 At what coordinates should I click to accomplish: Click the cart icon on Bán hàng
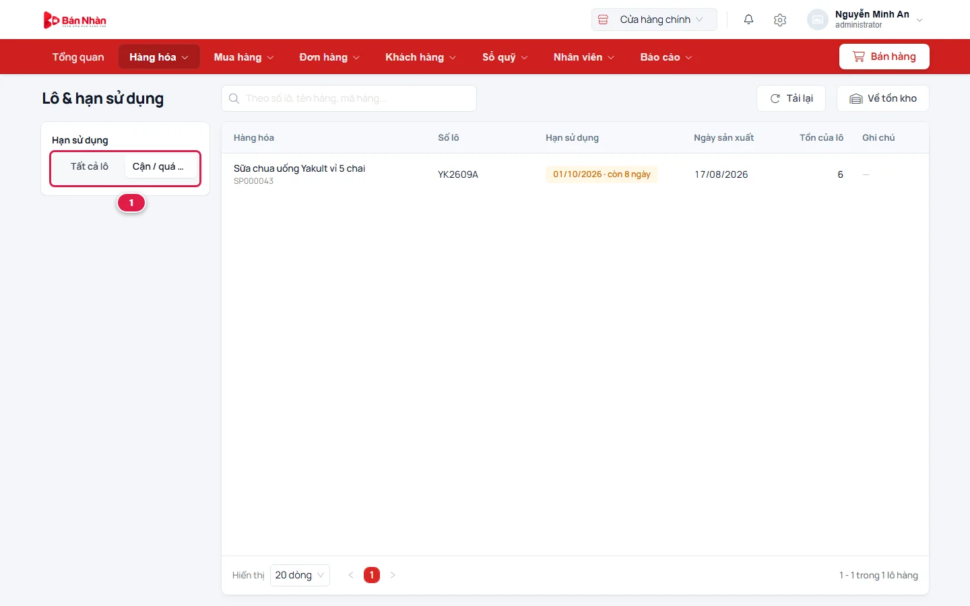[859, 57]
